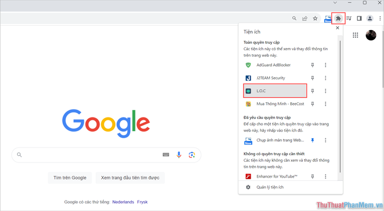The width and height of the screenshot is (384, 211).
Task: Pin Mua Thông Minh - BeeCost to toolbar
Action: point(313,104)
